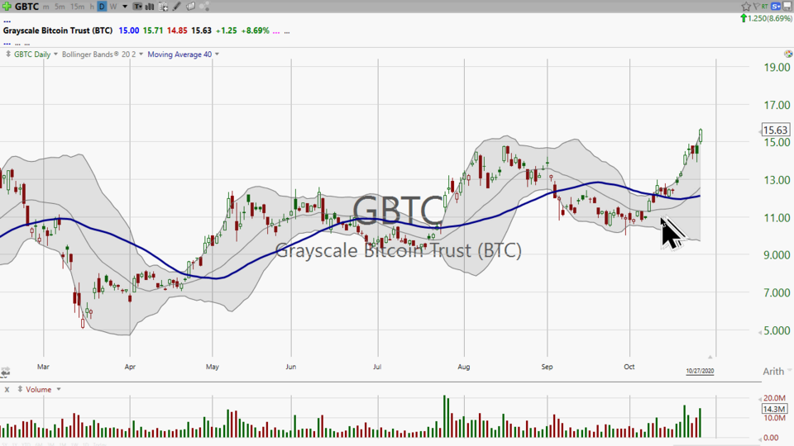This screenshot has width=794, height=446.
Task: Click 20.0M on volume scale
Action: point(775,398)
